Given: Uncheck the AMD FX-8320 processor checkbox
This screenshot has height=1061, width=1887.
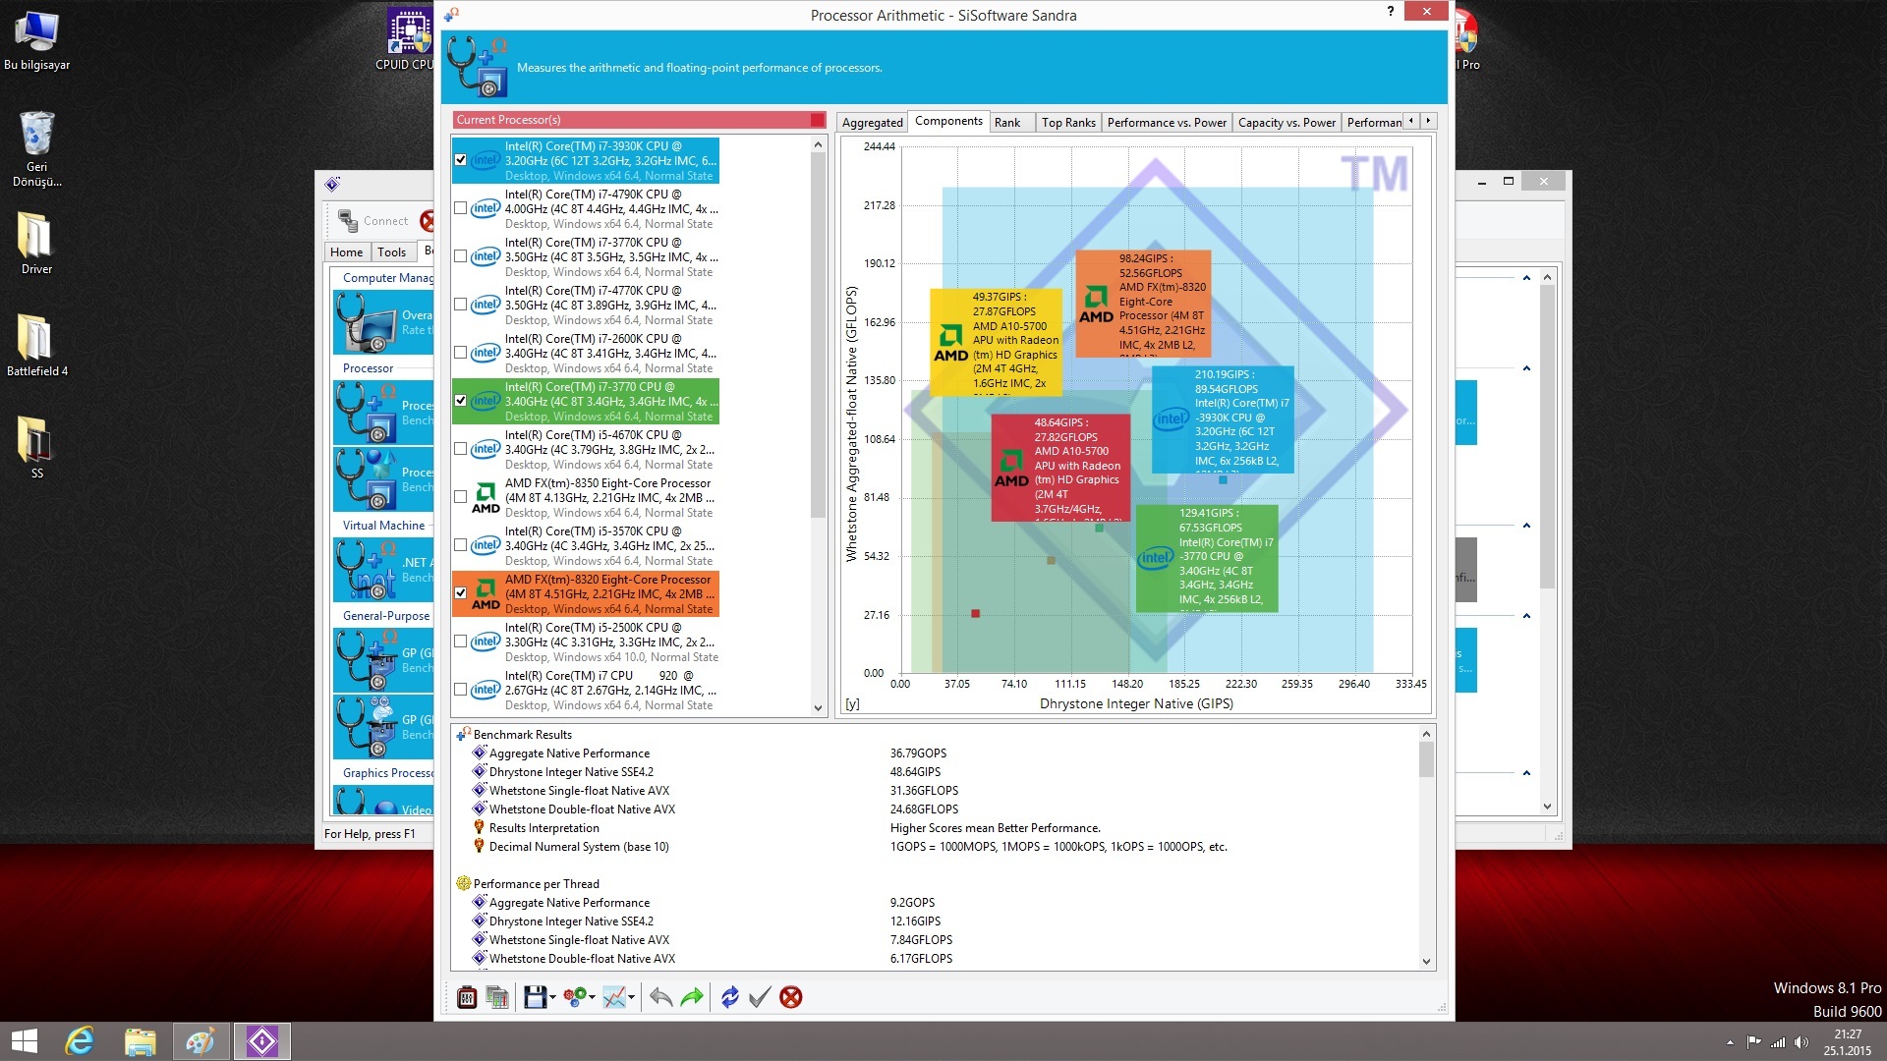Looking at the screenshot, I should point(460,593).
